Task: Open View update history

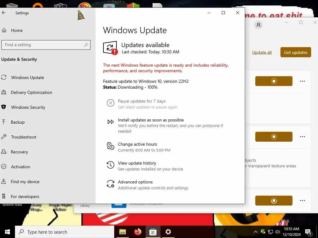Action: [137, 163]
